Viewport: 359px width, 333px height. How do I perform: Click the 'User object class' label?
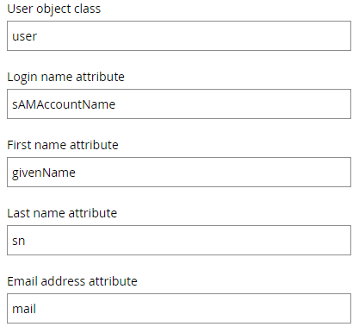[x=54, y=9]
